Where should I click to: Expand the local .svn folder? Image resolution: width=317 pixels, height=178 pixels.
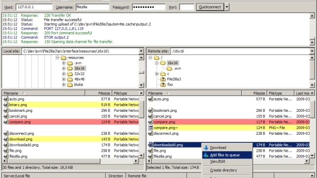[64, 63]
